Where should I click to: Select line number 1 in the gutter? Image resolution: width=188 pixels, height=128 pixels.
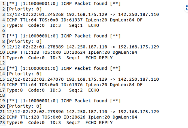click(4, 4)
